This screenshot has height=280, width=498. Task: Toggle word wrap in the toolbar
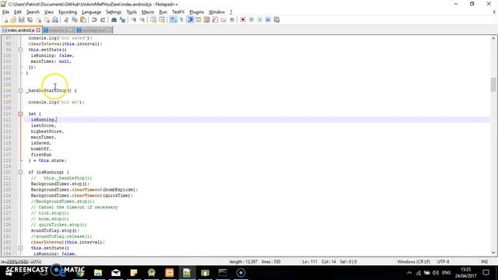pyautogui.click(x=173, y=20)
